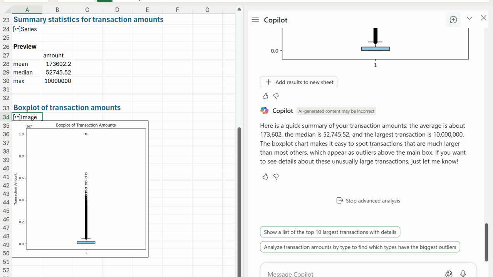
Task: Expand the Copilot pane options chevron
Action: tap(469, 18)
